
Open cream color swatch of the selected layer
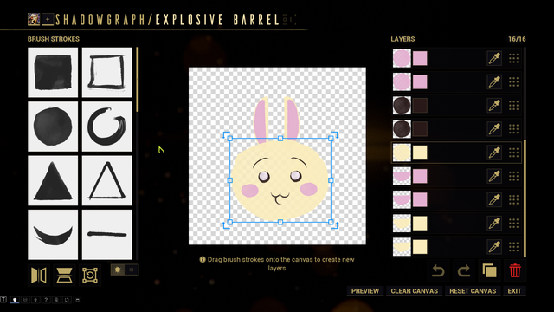point(420,153)
